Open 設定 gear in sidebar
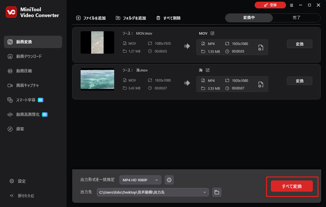326x207 pixels. [18, 181]
